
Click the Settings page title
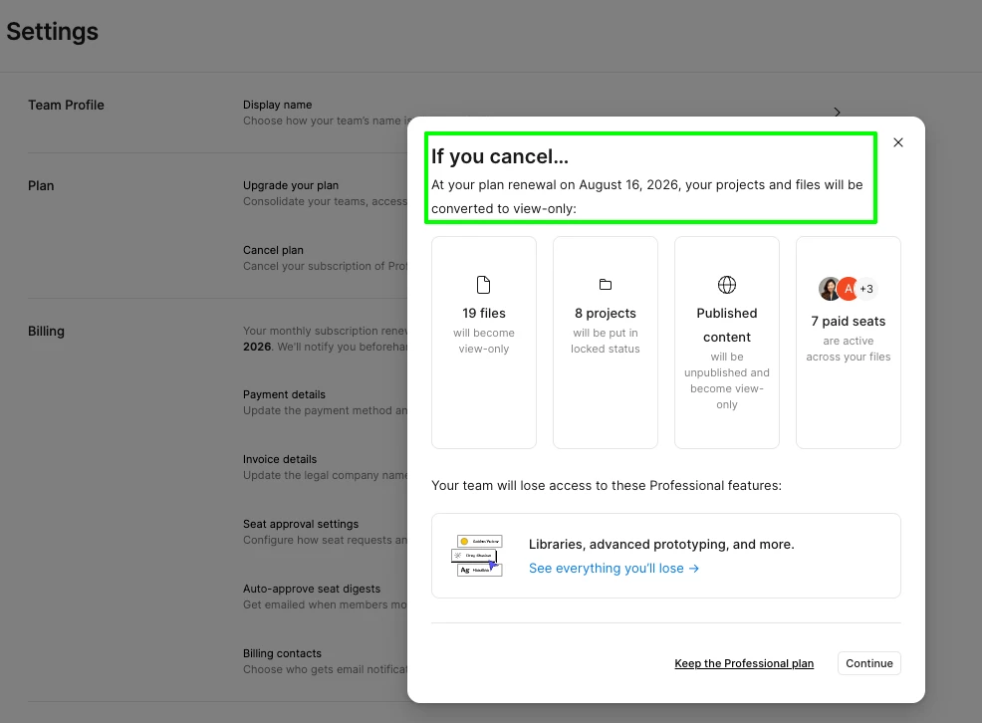tap(52, 31)
